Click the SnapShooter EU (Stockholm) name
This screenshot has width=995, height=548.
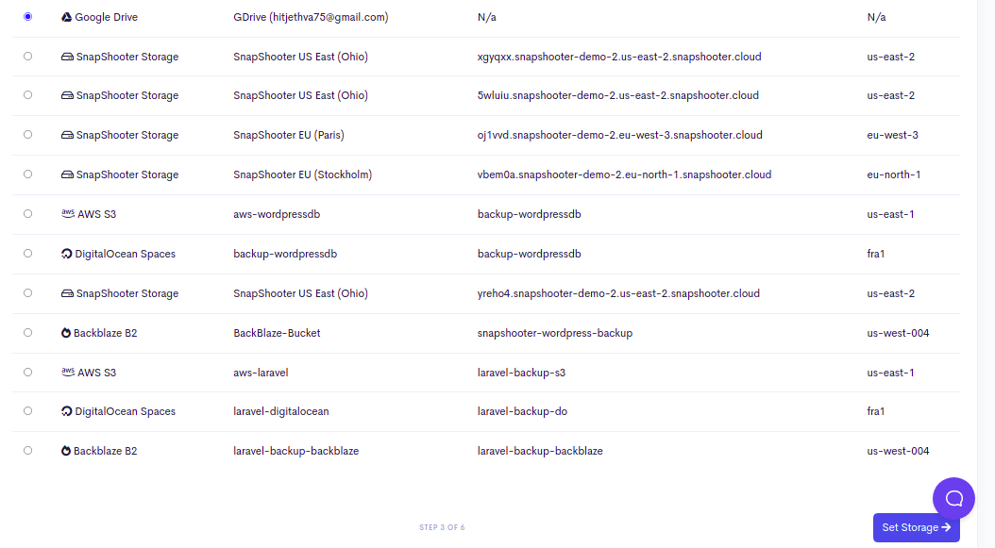click(303, 174)
